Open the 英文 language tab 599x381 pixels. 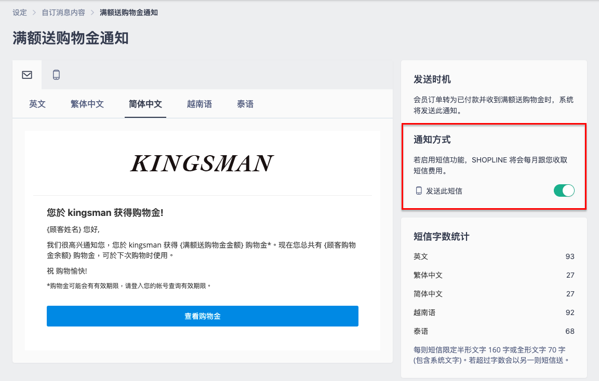[x=37, y=104]
